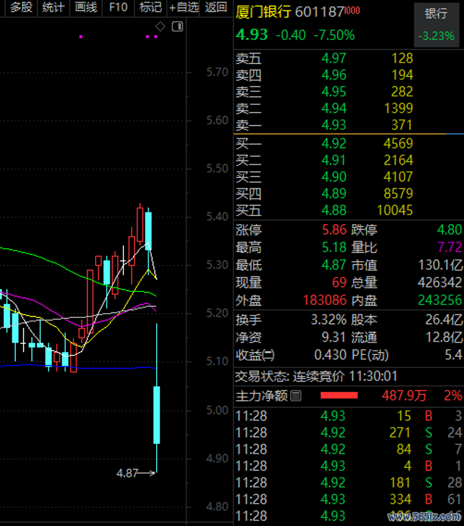Screen dimensions: 464x526
Task: Click the 总量 value 426342
Action: click(x=440, y=283)
